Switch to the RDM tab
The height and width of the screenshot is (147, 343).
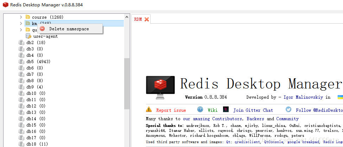[x=138, y=19]
